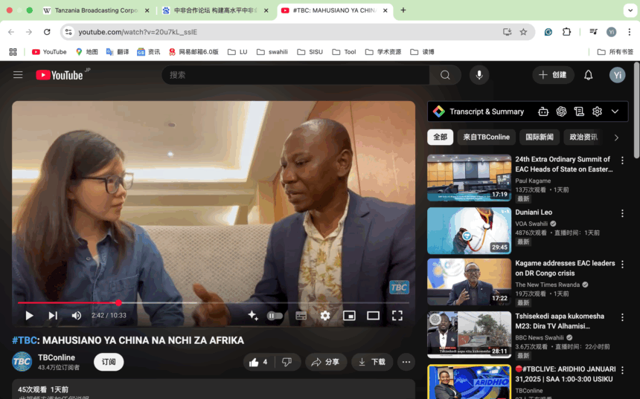Screen dimensions: 640x399
Task: Focus the YouTube 搜索 search field
Action: 295,75
